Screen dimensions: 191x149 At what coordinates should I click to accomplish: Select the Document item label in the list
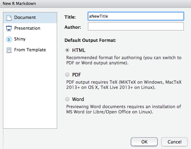[x=25, y=17]
